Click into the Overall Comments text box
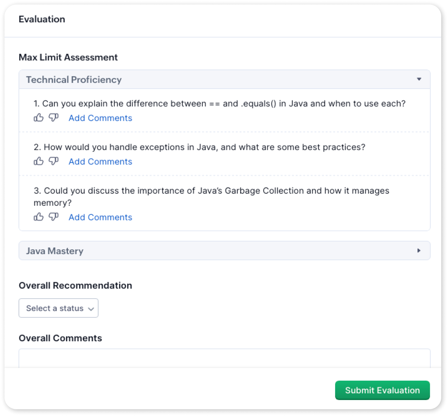 [x=224, y=358]
